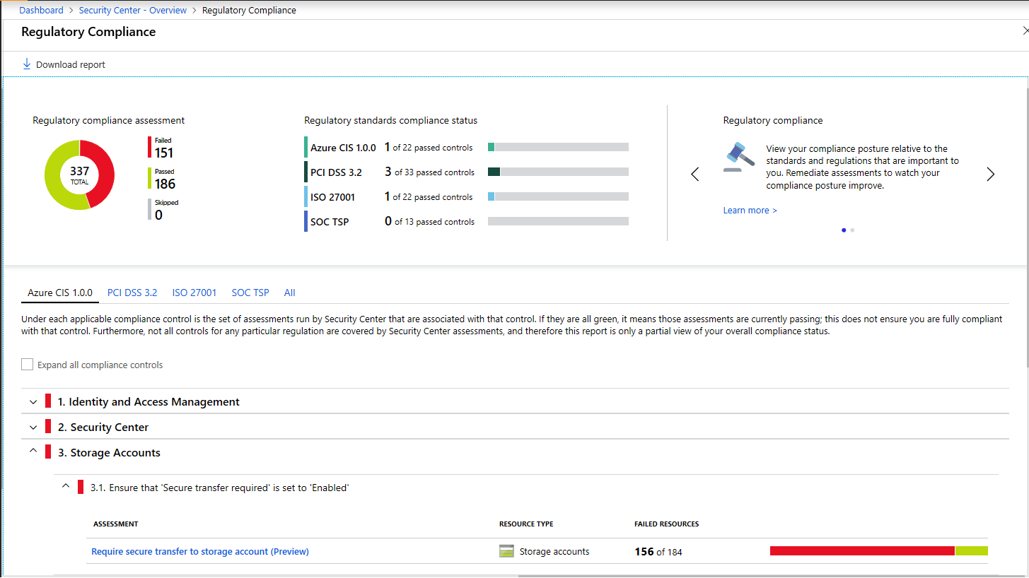The image size is (1029, 578).
Task: Close the Regulatory Compliance blade
Action: point(1024,31)
